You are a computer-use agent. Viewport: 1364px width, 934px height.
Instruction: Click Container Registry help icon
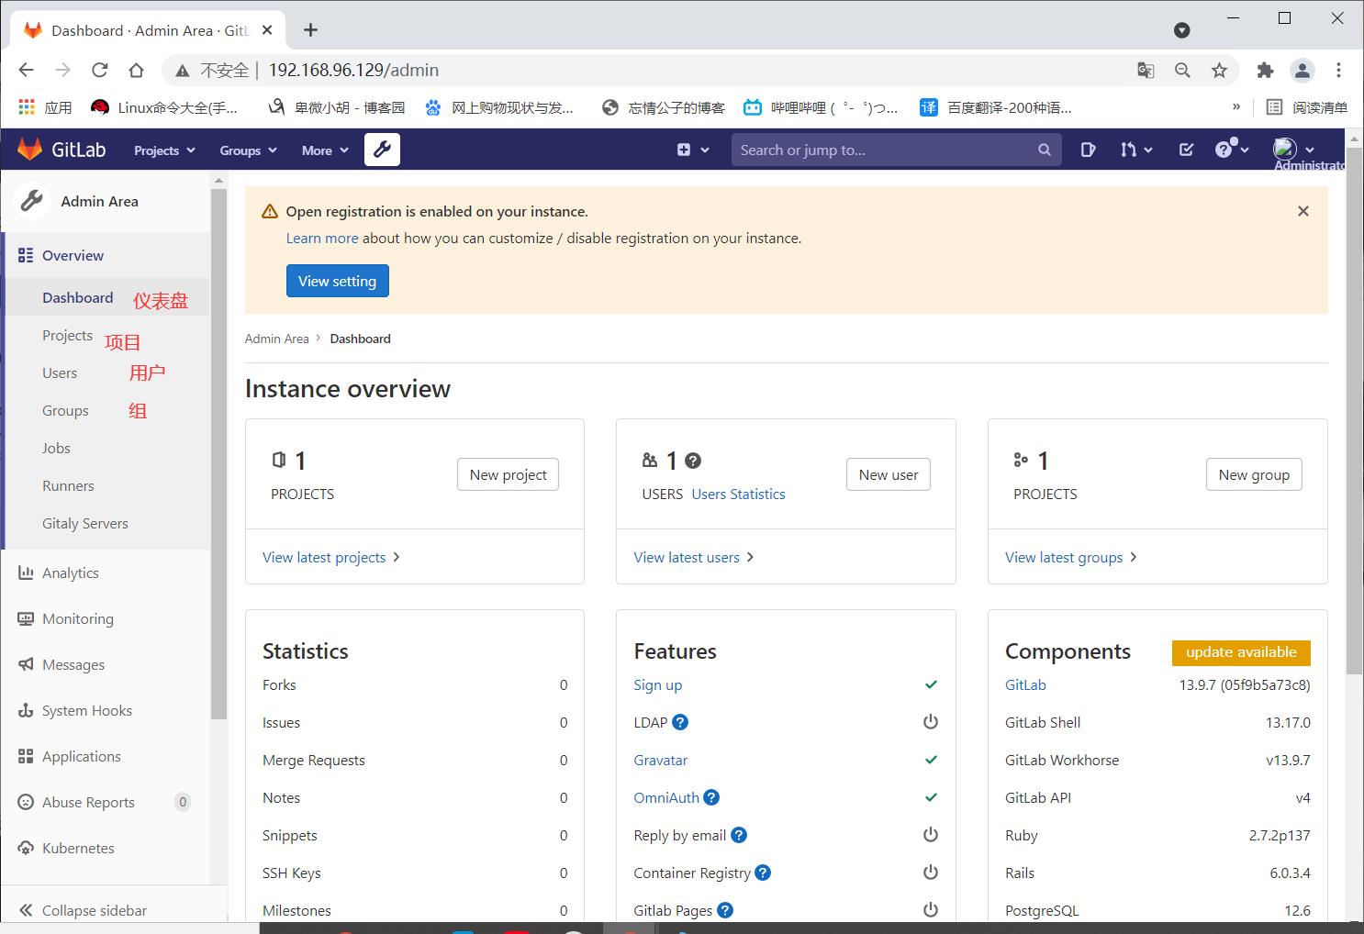763,873
